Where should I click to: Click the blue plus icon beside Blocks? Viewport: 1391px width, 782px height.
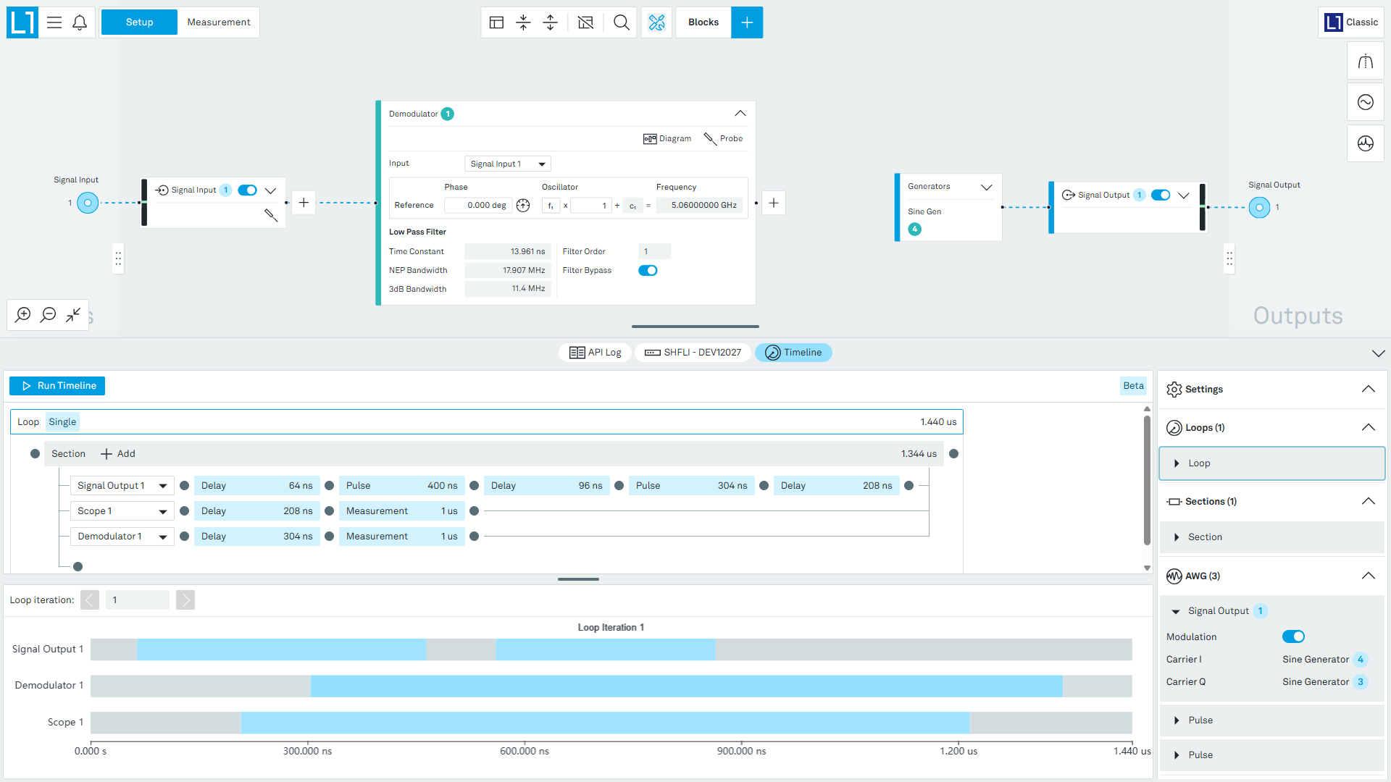pyautogui.click(x=747, y=22)
